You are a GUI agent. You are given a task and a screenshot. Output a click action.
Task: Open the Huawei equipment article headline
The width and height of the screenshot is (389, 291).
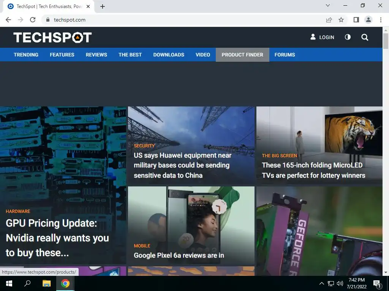coord(183,165)
